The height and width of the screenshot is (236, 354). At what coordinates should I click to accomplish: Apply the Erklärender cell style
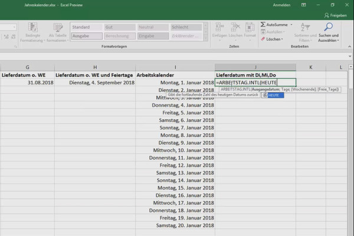pyautogui.click(x=186, y=36)
